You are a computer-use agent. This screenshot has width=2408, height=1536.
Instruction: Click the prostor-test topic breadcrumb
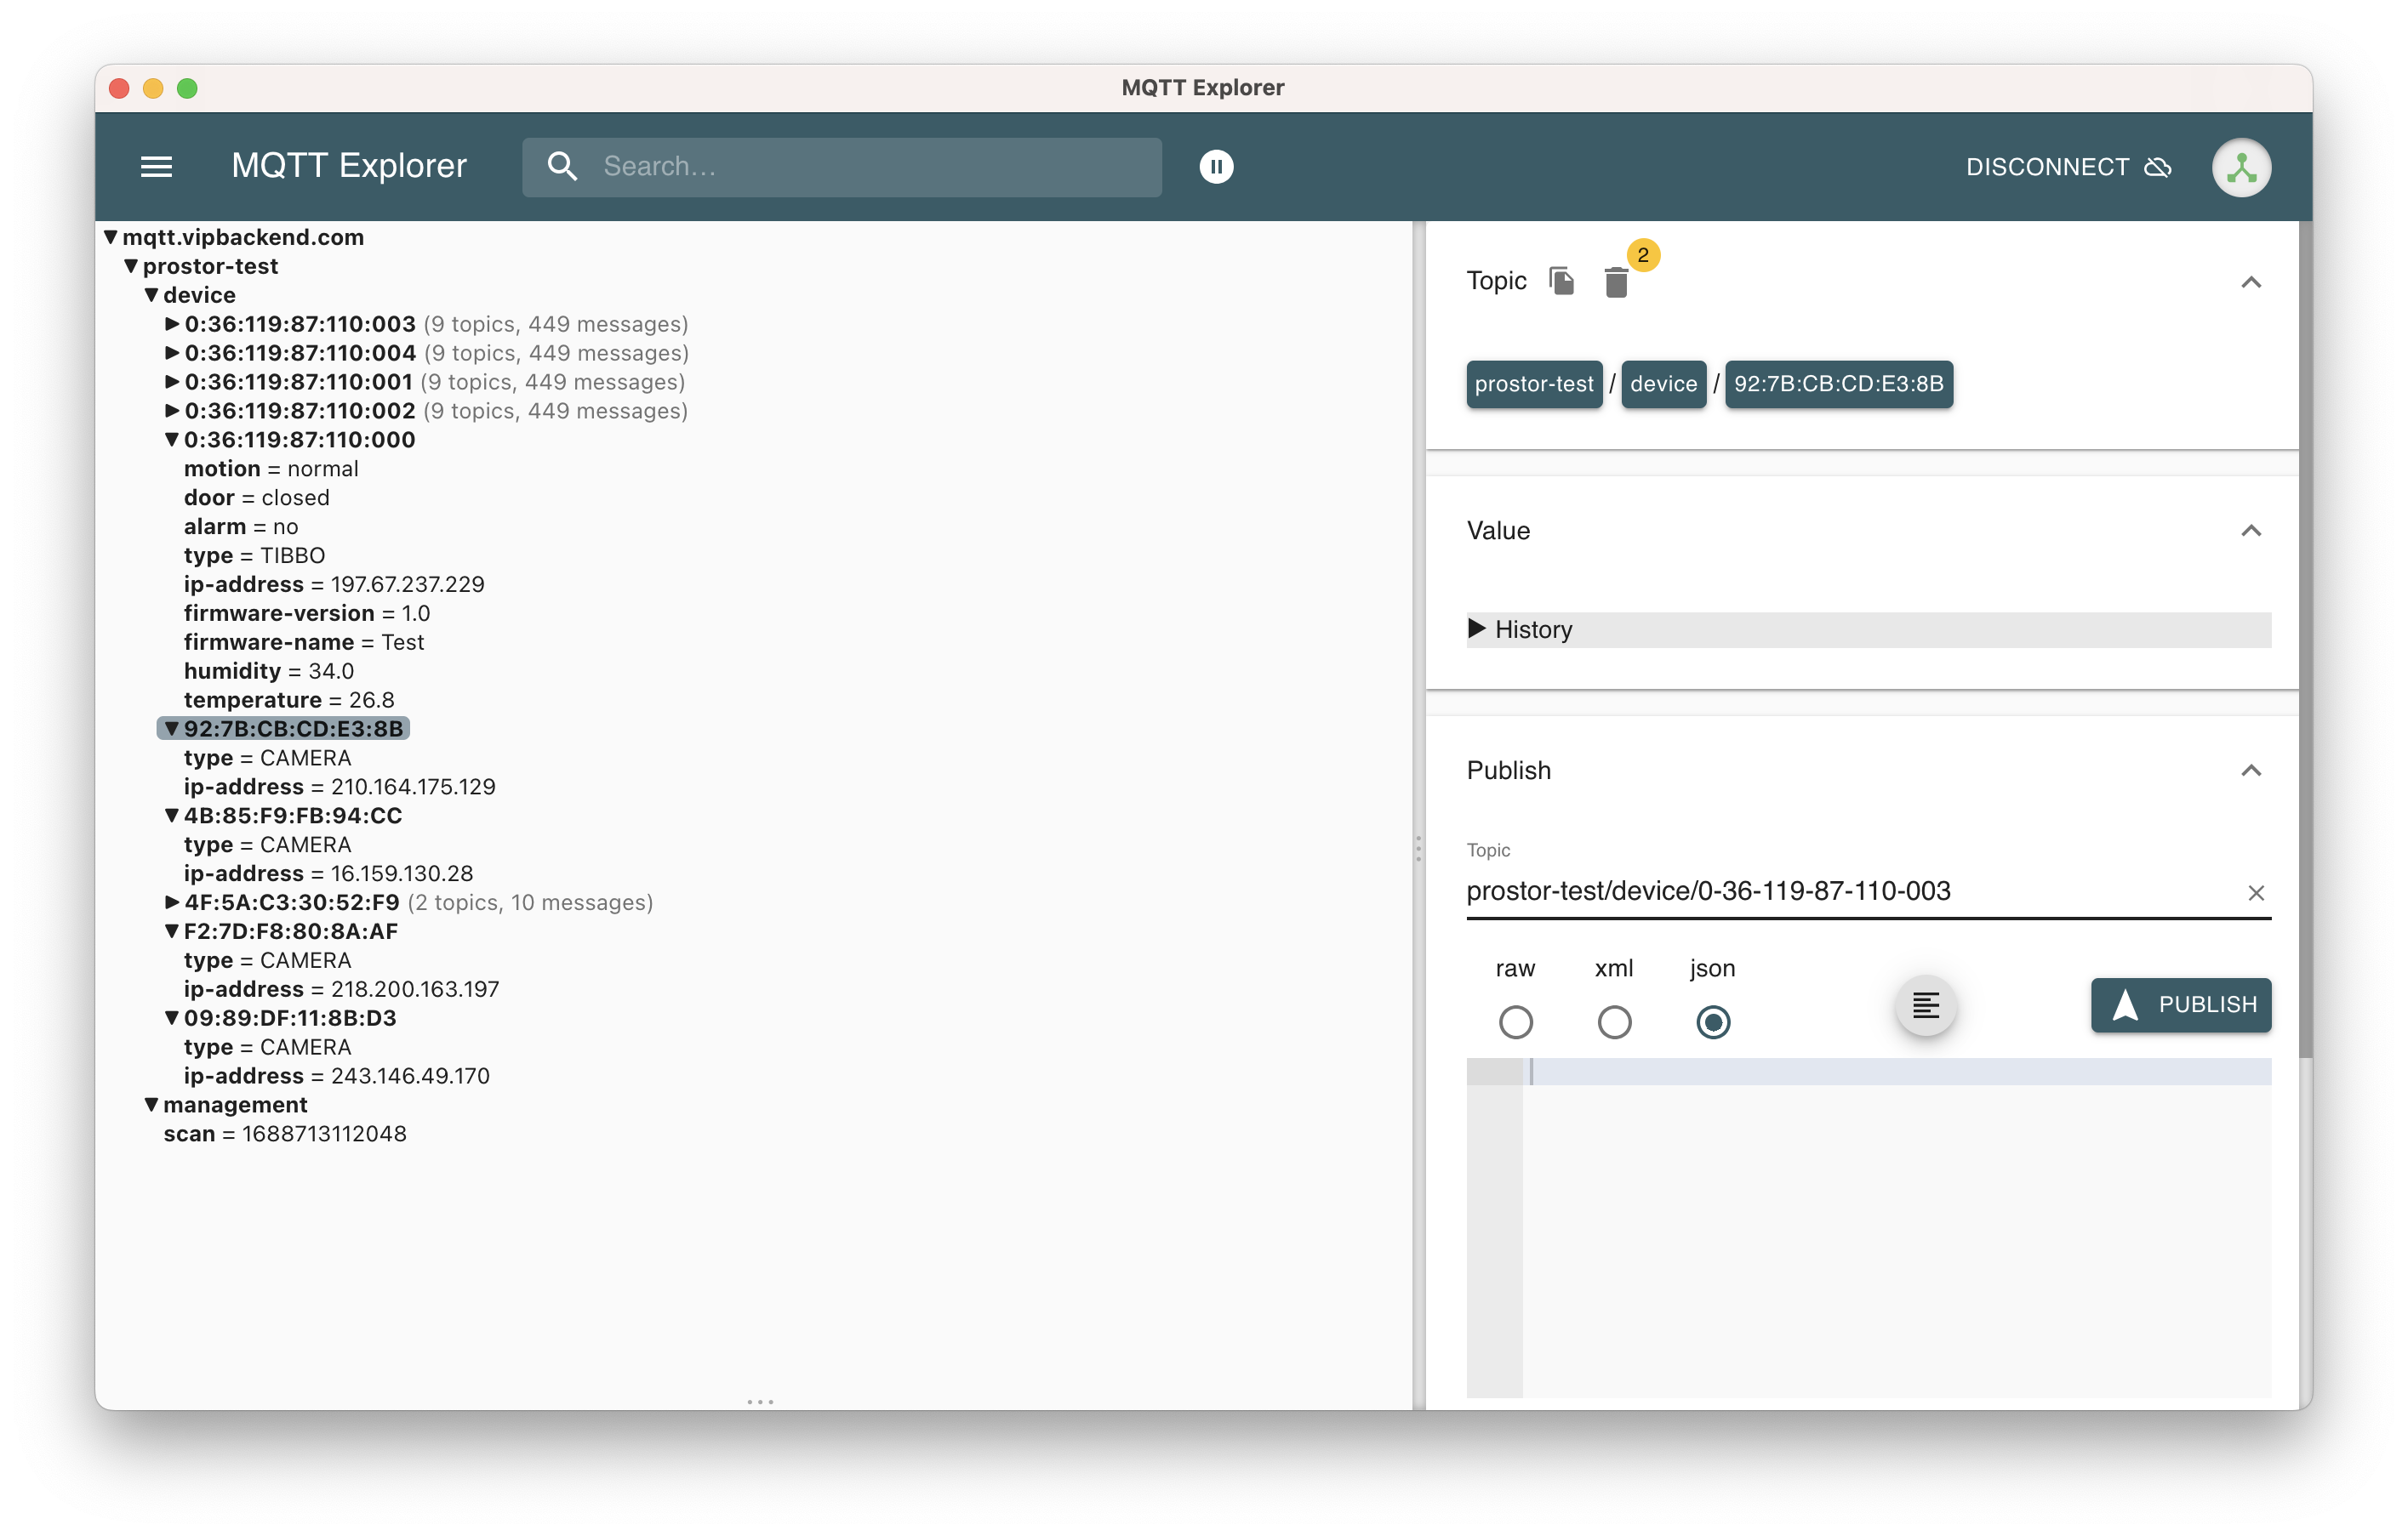[1533, 384]
